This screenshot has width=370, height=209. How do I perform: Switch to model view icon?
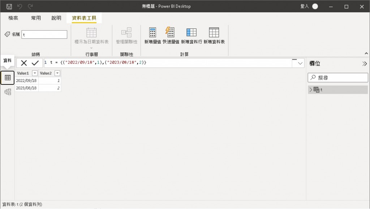[x=8, y=92]
